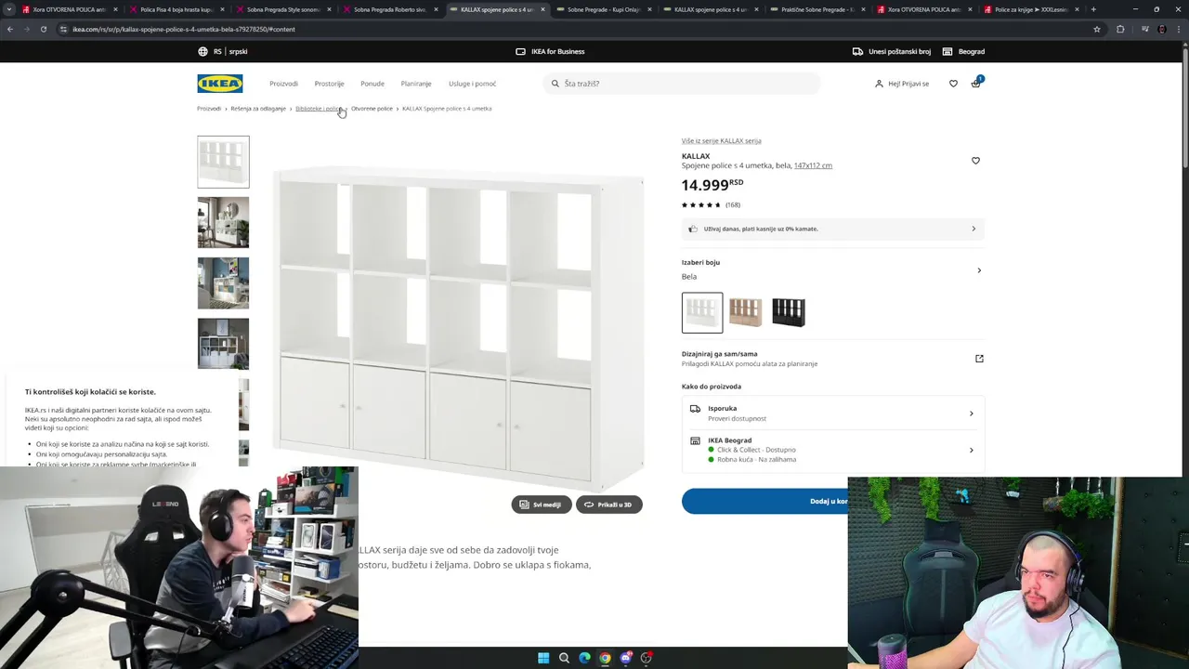This screenshot has height=669, width=1189.
Task: Select the black-brown color swatch
Action: click(789, 313)
